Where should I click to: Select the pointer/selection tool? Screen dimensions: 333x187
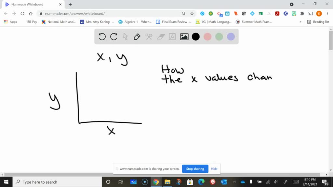(125, 37)
